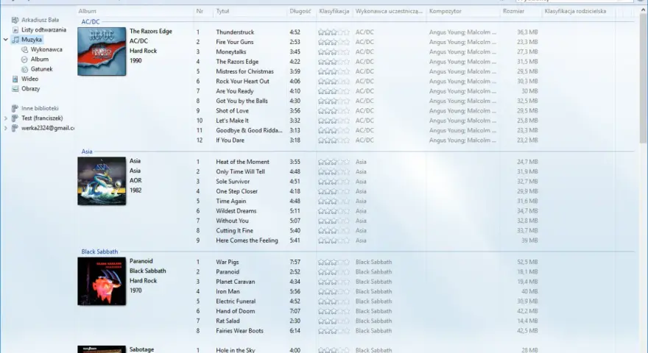Screen dimensions: 648x353
Task: Click the werka2324@gmail library icon
Action: [x=15, y=129]
